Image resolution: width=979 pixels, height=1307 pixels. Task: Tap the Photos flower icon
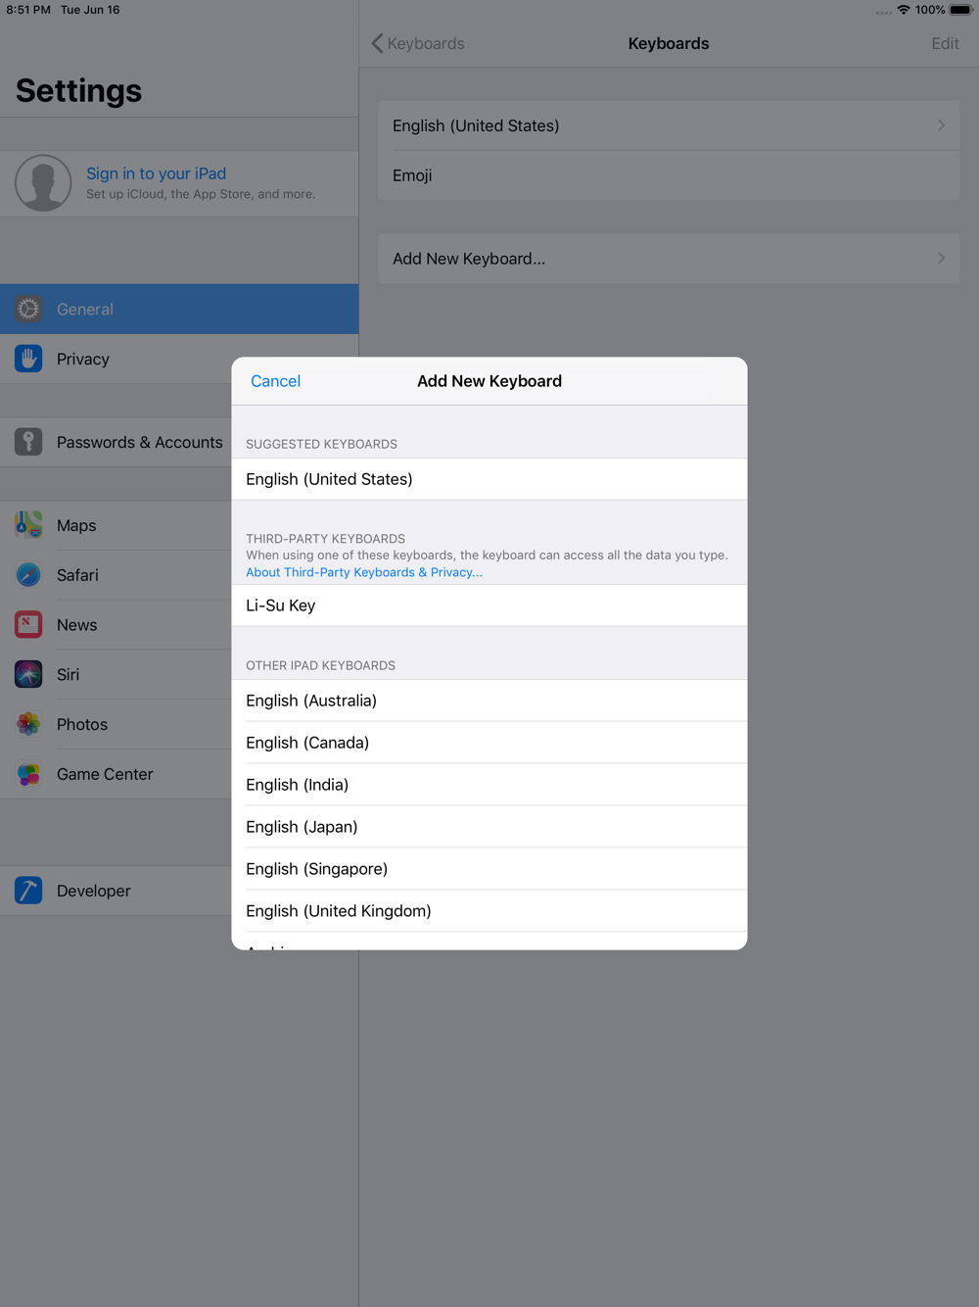click(x=28, y=724)
